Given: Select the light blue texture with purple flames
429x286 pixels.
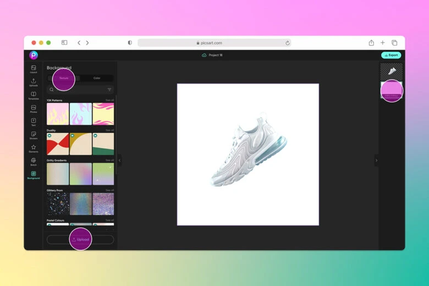Looking at the screenshot, I should (81, 114).
